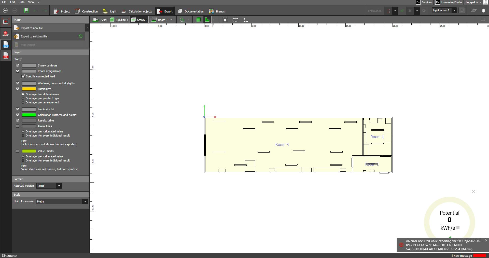Viewport: 489px width, 258px height.
Task: Switch to the green 3D cube view
Action: point(198,20)
